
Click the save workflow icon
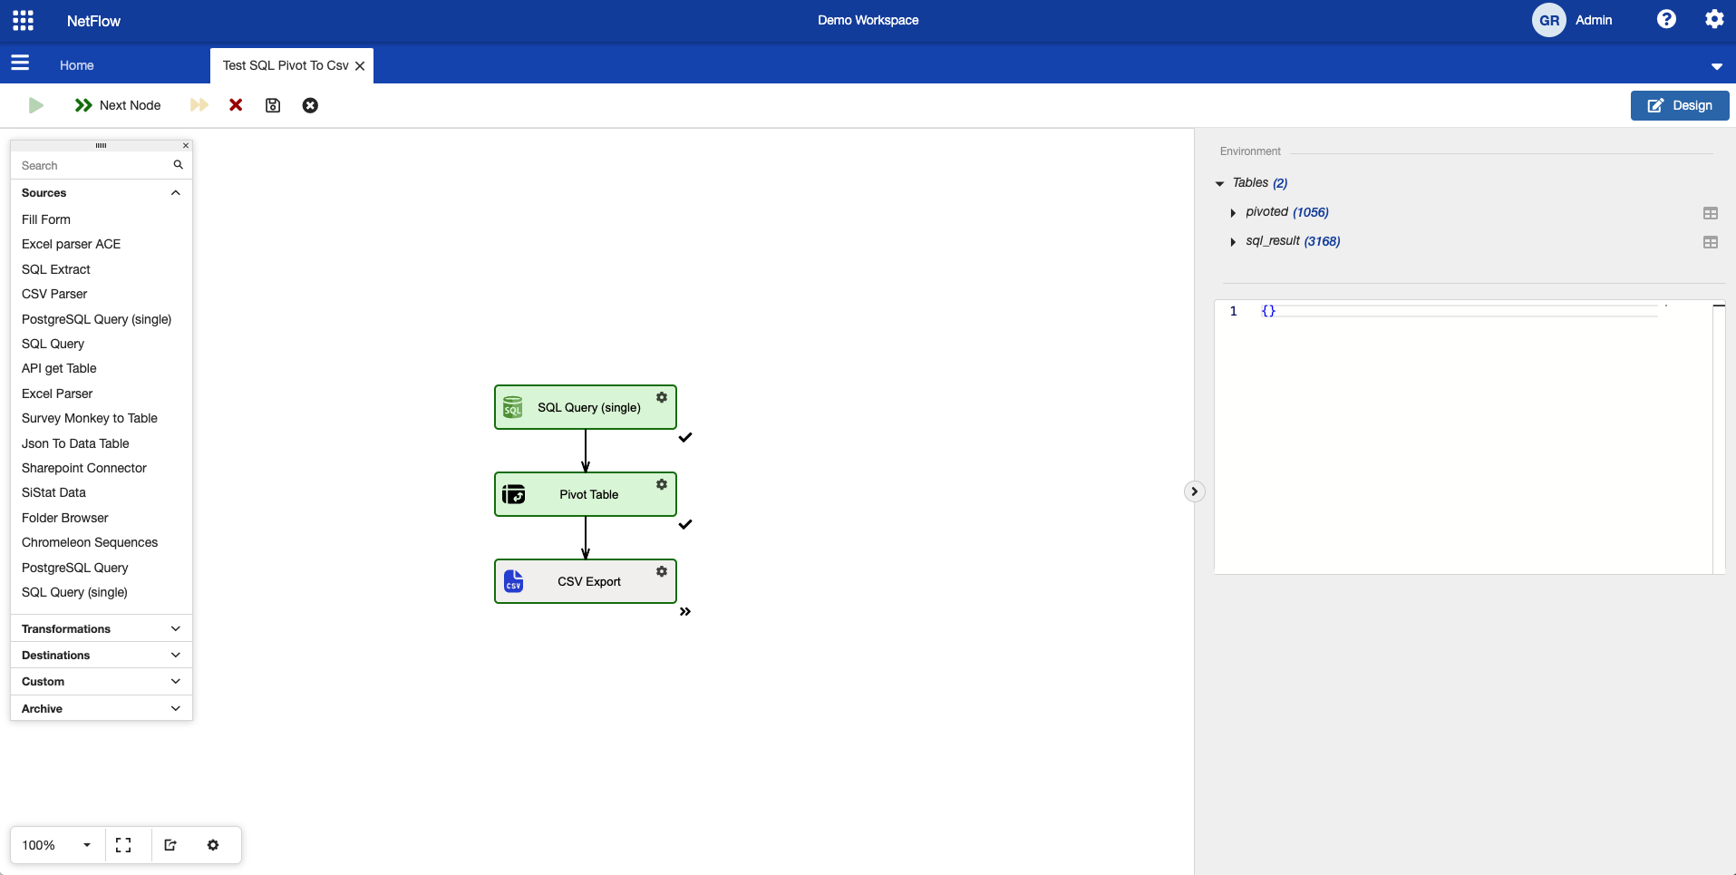coord(273,105)
